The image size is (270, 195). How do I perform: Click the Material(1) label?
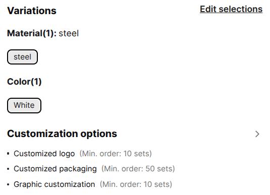click(32, 33)
